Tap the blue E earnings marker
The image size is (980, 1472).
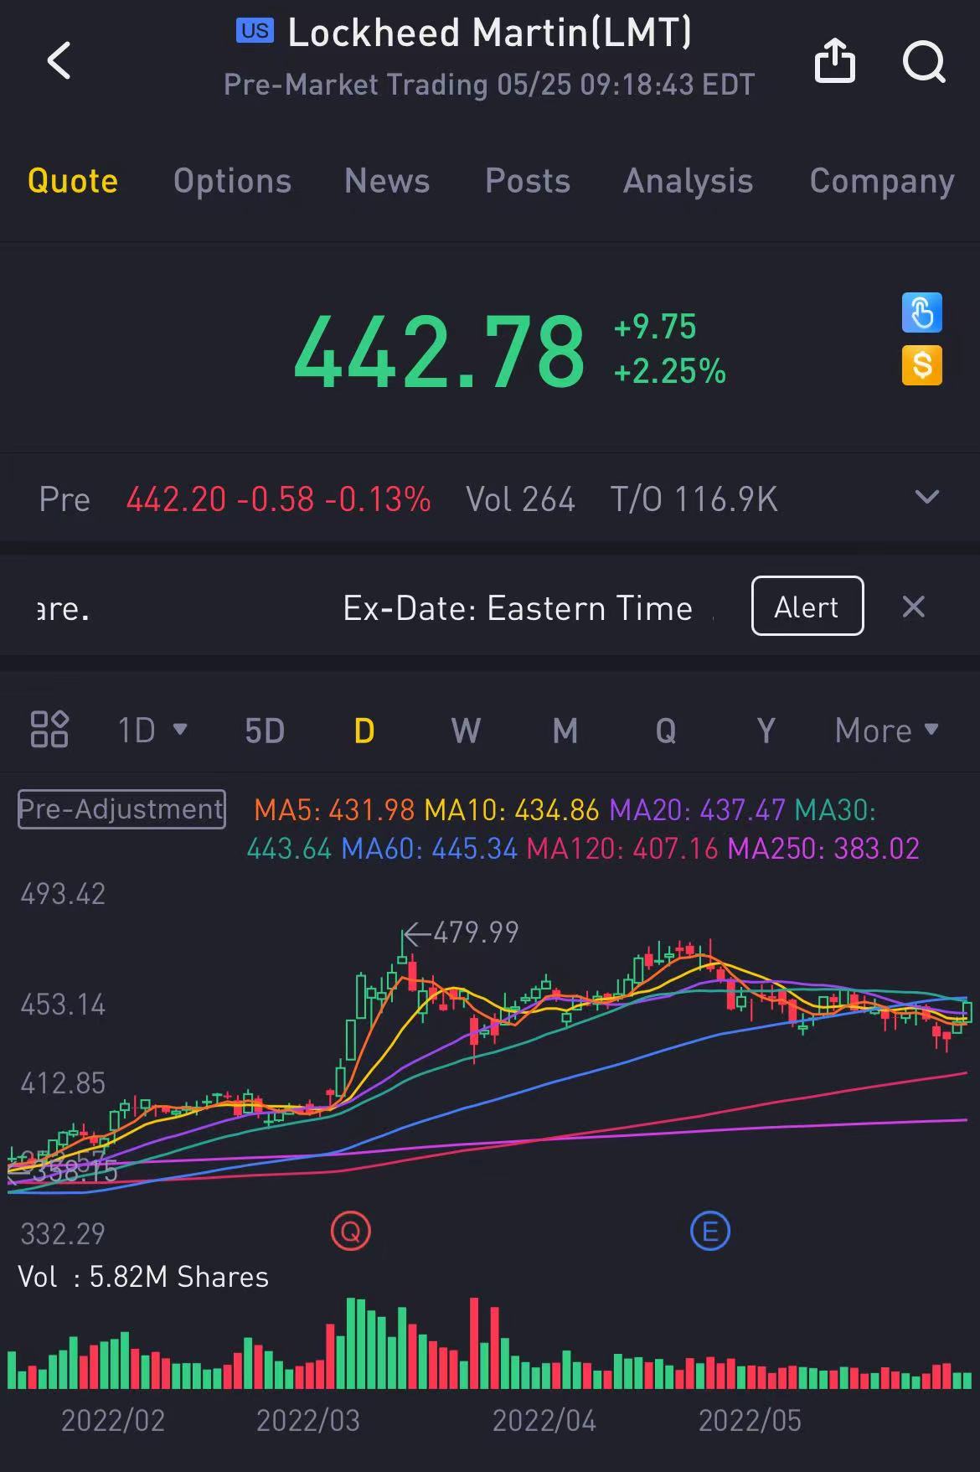pyautogui.click(x=710, y=1232)
